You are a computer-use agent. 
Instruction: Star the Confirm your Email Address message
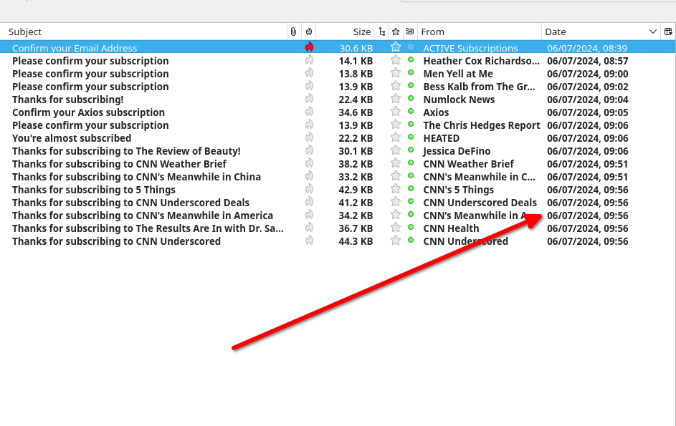tap(396, 47)
